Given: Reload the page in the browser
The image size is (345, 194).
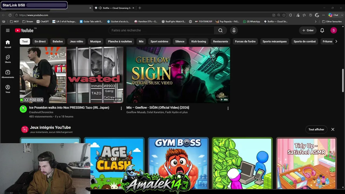Looking at the screenshot, I should [x=10, y=15].
